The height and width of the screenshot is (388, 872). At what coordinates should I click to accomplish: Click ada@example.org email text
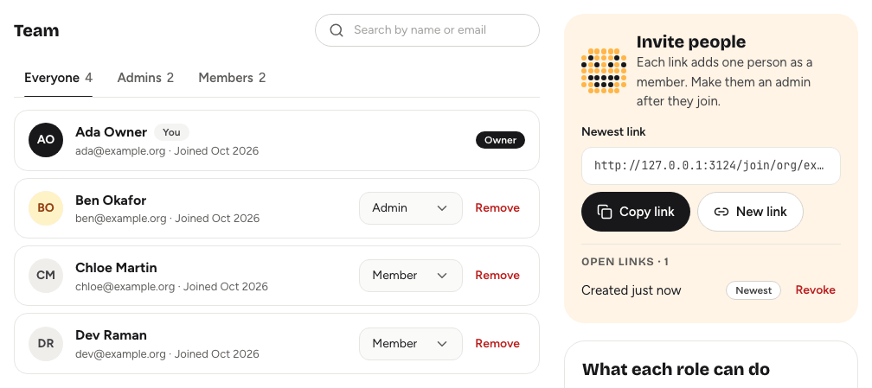(x=120, y=151)
